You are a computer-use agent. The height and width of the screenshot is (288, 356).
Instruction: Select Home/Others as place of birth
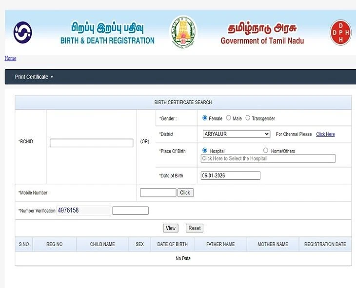pos(266,151)
